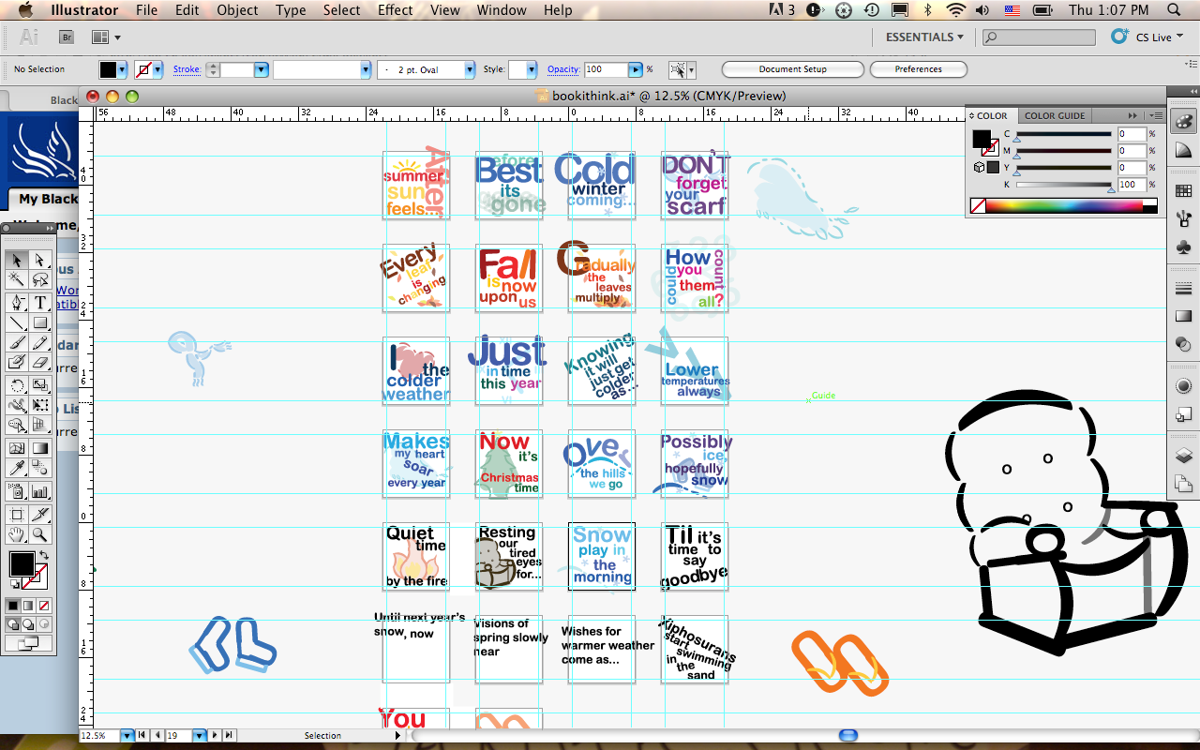
Task: Open the Essentials workspace switcher
Action: click(x=924, y=37)
